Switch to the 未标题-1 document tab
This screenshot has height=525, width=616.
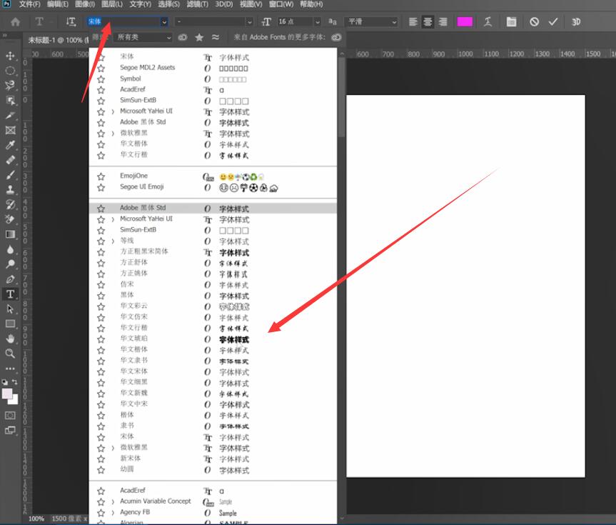click(58, 40)
